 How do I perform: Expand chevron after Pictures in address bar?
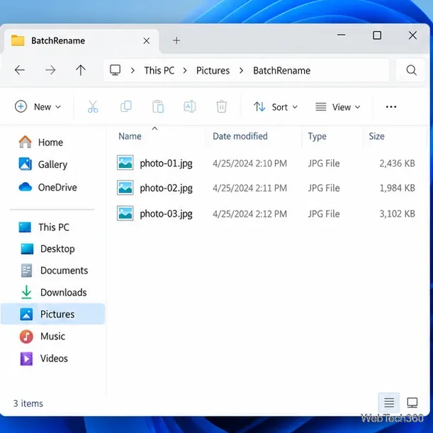click(x=242, y=70)
